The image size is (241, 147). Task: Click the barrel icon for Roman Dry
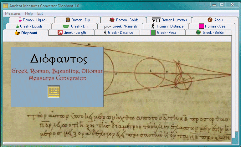tap(68, 20)
